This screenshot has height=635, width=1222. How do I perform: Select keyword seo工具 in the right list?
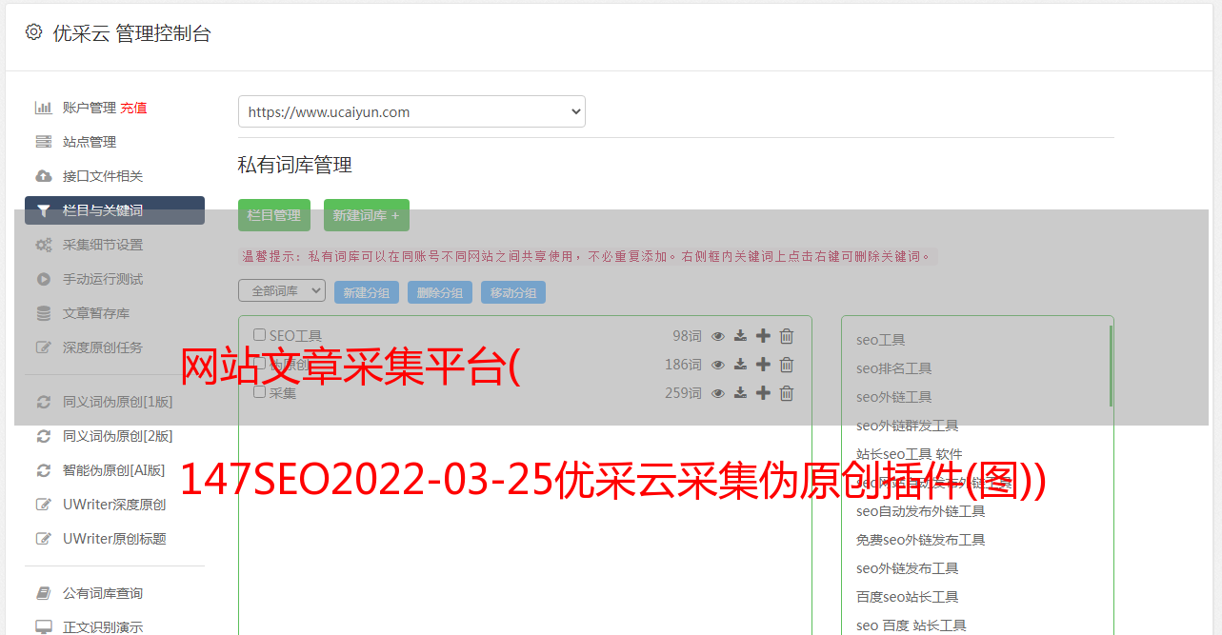(881, 340)
